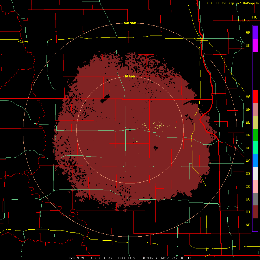The image size is (260, 260).
Task: Click the 'HYDROMETEOR CLASSIFICATION' caption text
Action: tap(101, 258)
